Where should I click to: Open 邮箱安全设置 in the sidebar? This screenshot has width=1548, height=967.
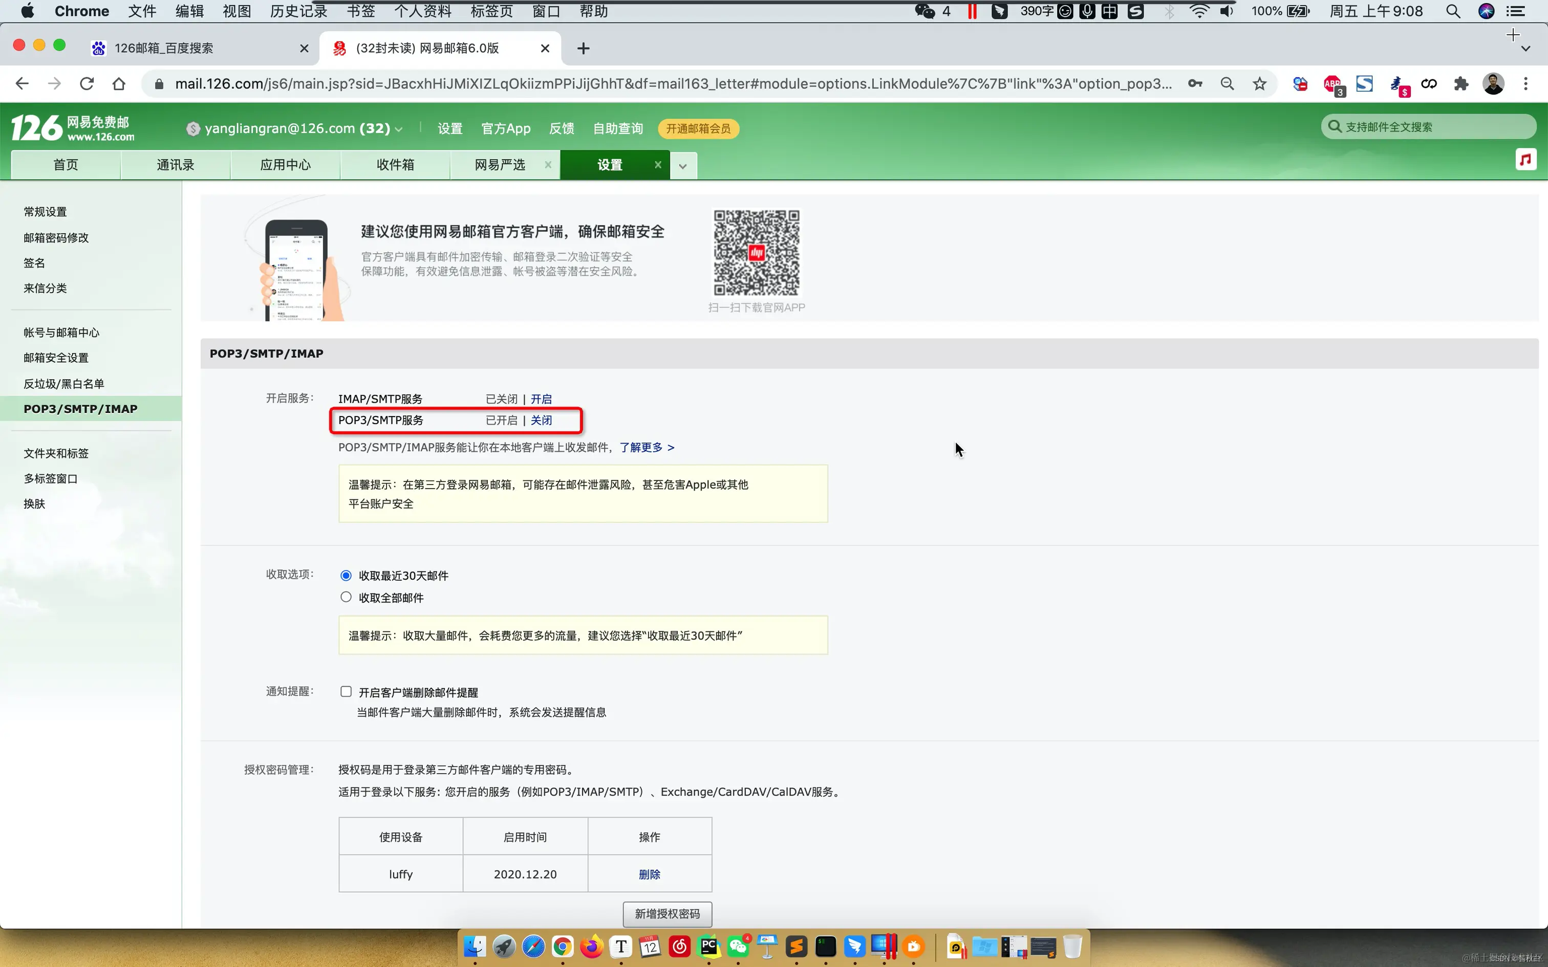coord(56,358)
